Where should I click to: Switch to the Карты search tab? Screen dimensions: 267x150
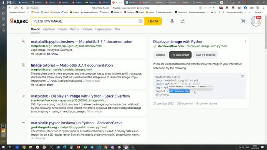pyautogui.click(x=74, y=29)
